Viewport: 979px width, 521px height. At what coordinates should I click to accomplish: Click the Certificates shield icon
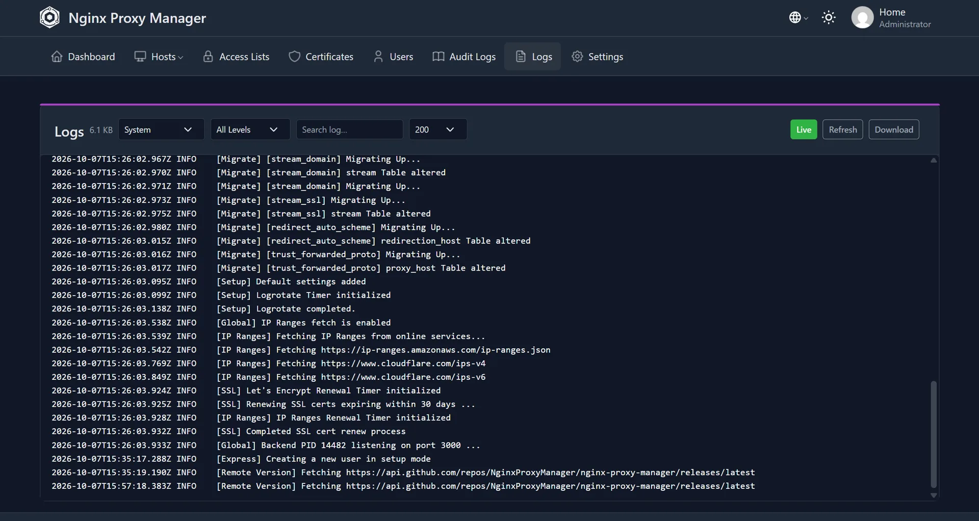click(x=294, y=57)
